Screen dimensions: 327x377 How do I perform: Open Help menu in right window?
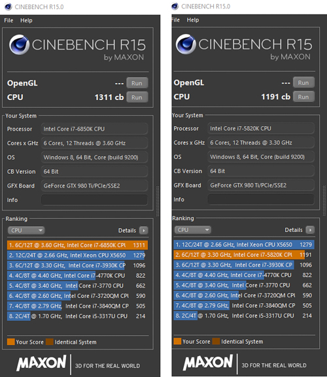point(193,20)
